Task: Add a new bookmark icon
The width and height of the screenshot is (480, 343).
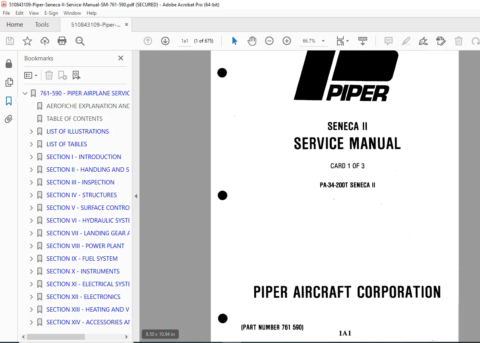Action: pos(62,75)
